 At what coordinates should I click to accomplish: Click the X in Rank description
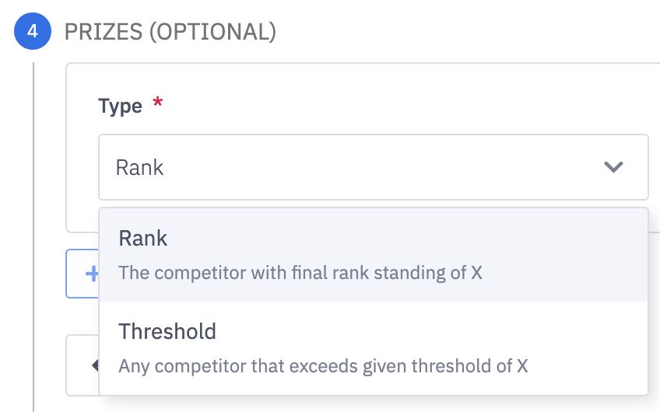(477, 274)
